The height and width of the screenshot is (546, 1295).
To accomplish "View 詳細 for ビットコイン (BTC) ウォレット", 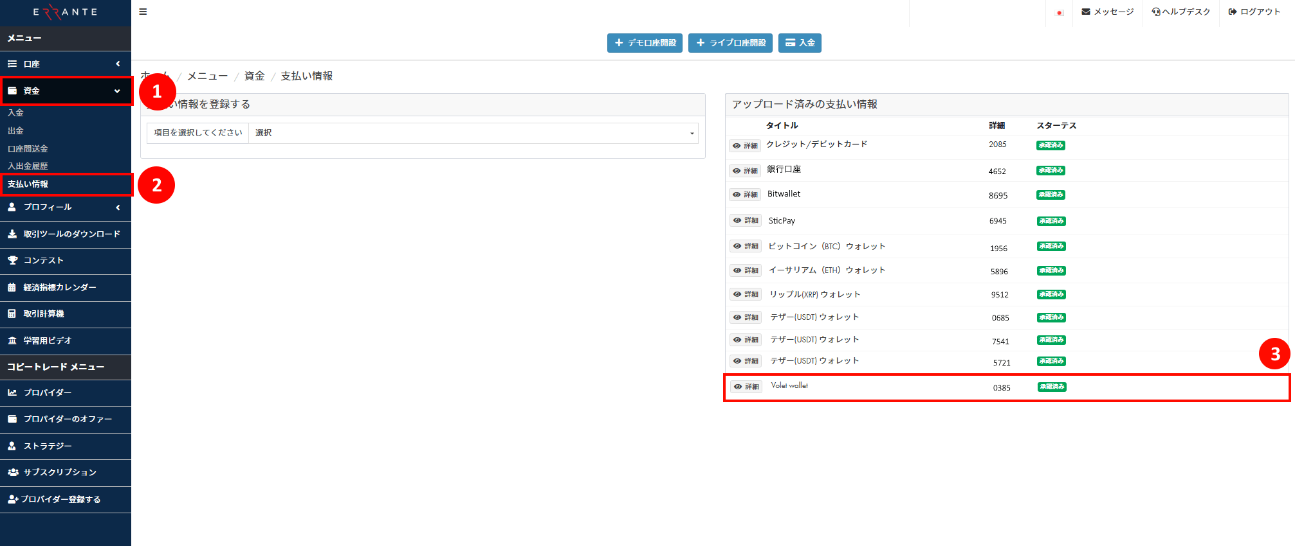I will click(746, 246).
